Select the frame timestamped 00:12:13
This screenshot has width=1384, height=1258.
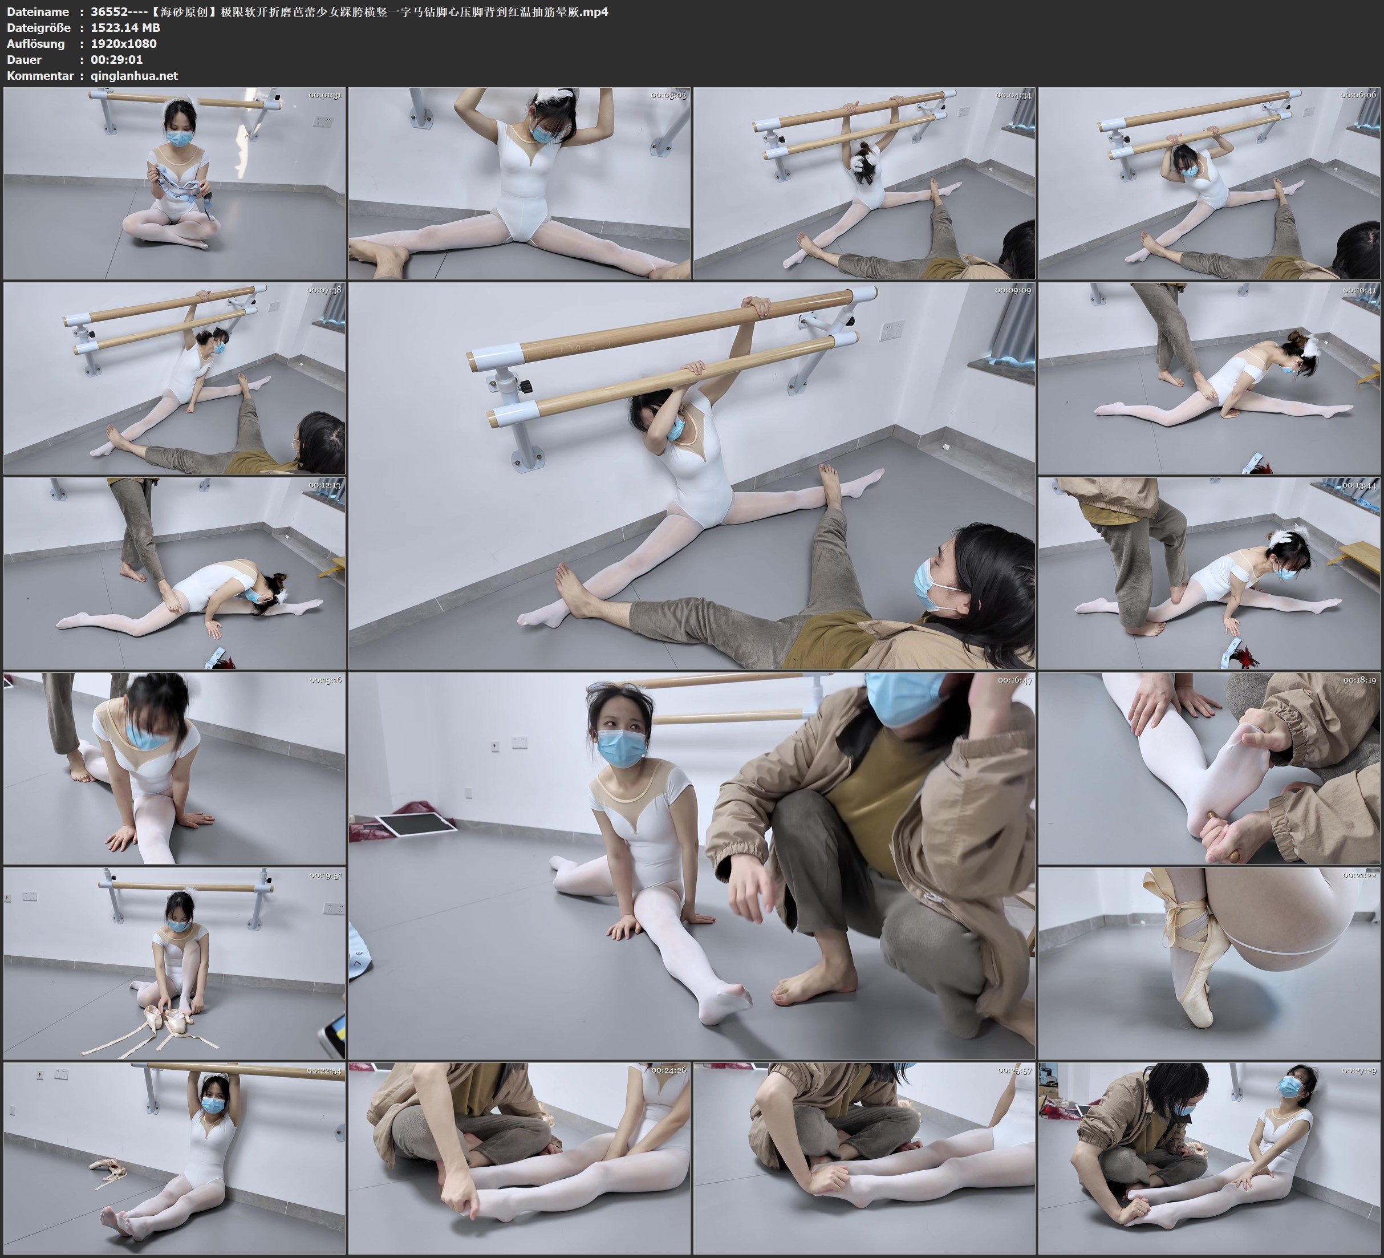174,573
